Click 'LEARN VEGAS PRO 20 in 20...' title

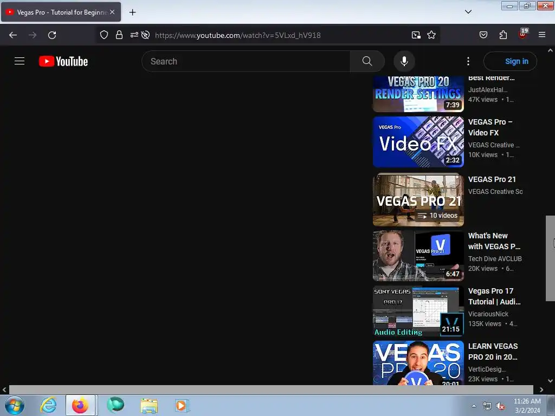point(493,352)
